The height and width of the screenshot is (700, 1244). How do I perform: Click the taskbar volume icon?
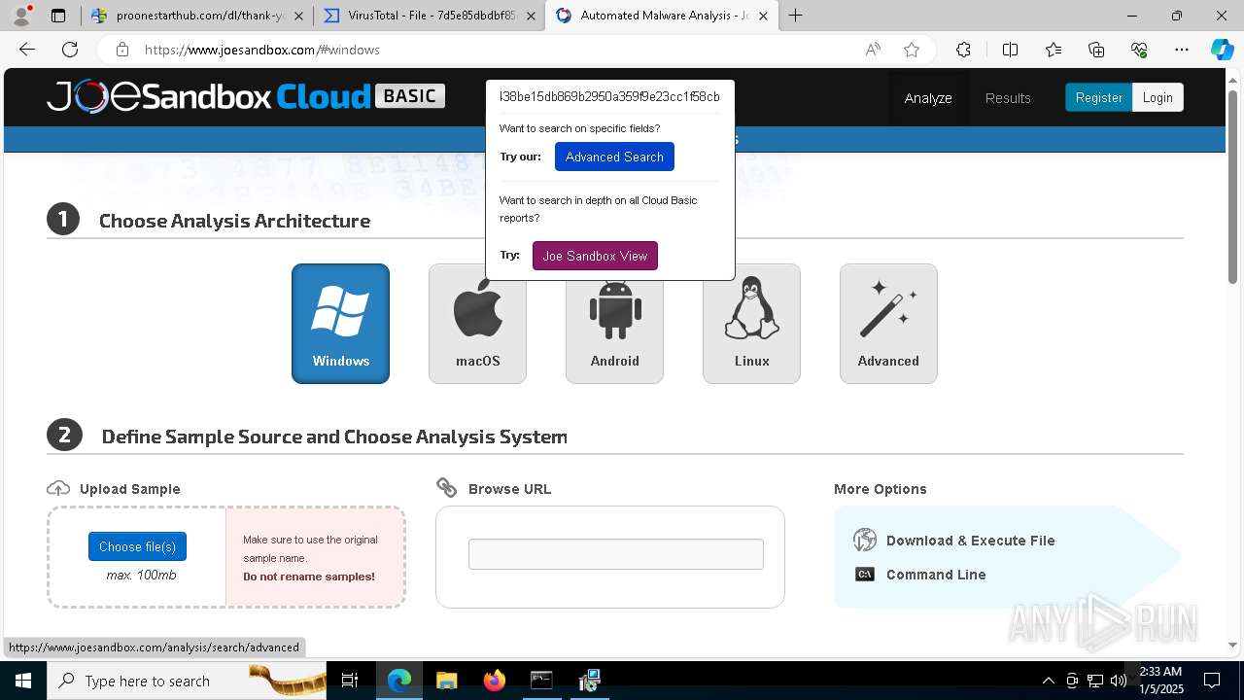[1118, 681]
